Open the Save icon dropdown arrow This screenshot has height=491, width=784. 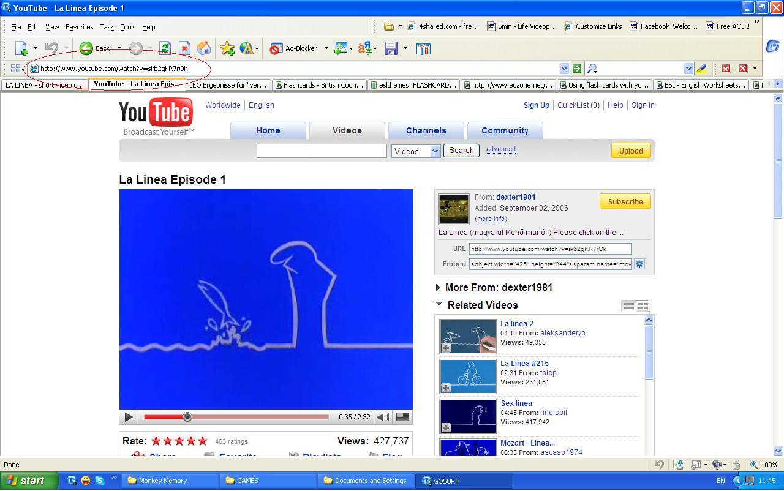(405, 48)
